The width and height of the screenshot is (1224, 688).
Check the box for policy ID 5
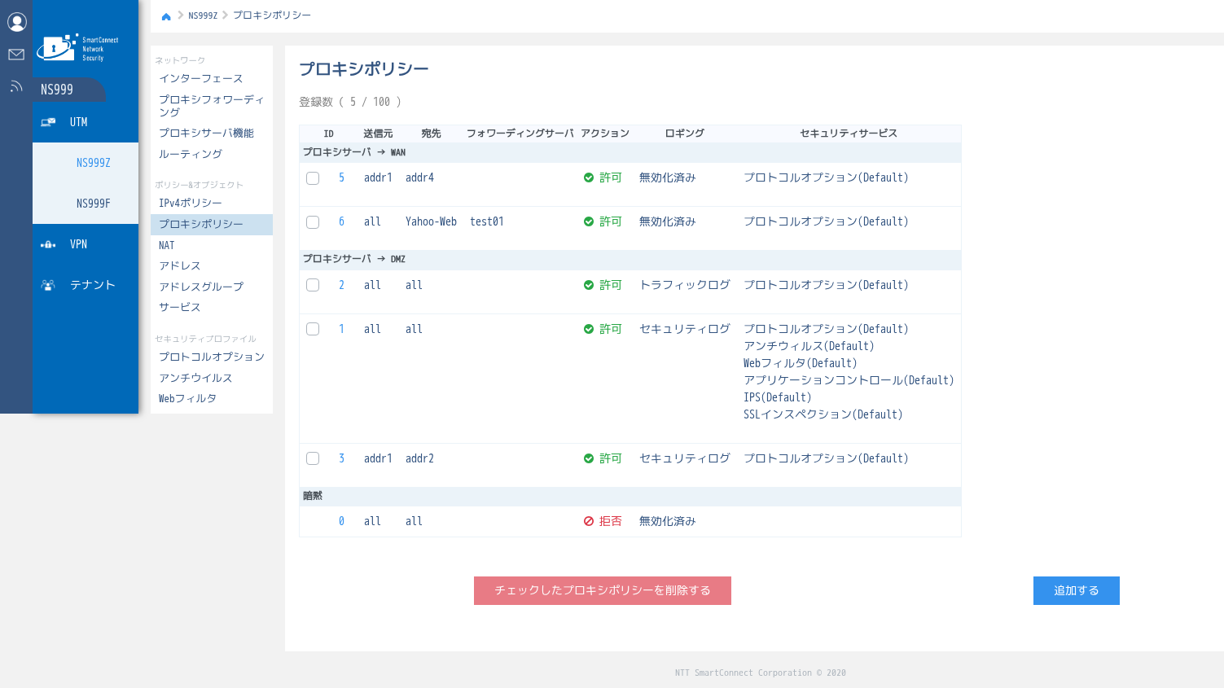click(313, 178)
